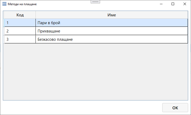Select the 'Безкасово плащане' name cell
Viewport: 191px width, 115px height.
pyautogui.click(x=112, y=39)
